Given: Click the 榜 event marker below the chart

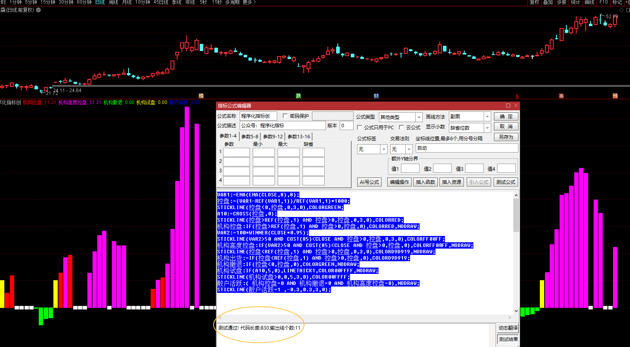Looking at the screenshot, I should click(201, 96).
